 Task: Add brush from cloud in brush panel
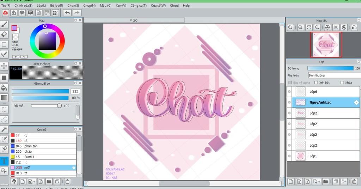point(14,182)
